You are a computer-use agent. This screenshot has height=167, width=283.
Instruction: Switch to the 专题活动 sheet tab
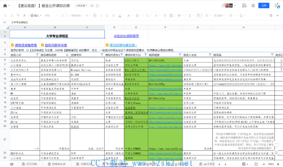(x=84, y=164)
